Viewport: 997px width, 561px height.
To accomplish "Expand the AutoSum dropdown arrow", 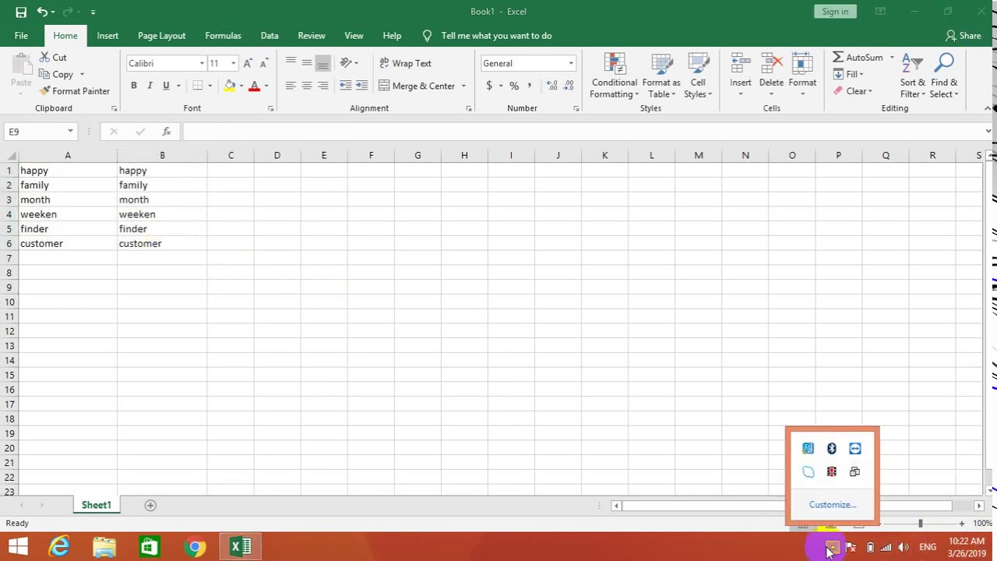I will (x=892, y=58).
